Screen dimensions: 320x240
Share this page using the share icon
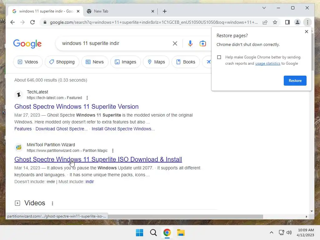[x=265, y=22]
